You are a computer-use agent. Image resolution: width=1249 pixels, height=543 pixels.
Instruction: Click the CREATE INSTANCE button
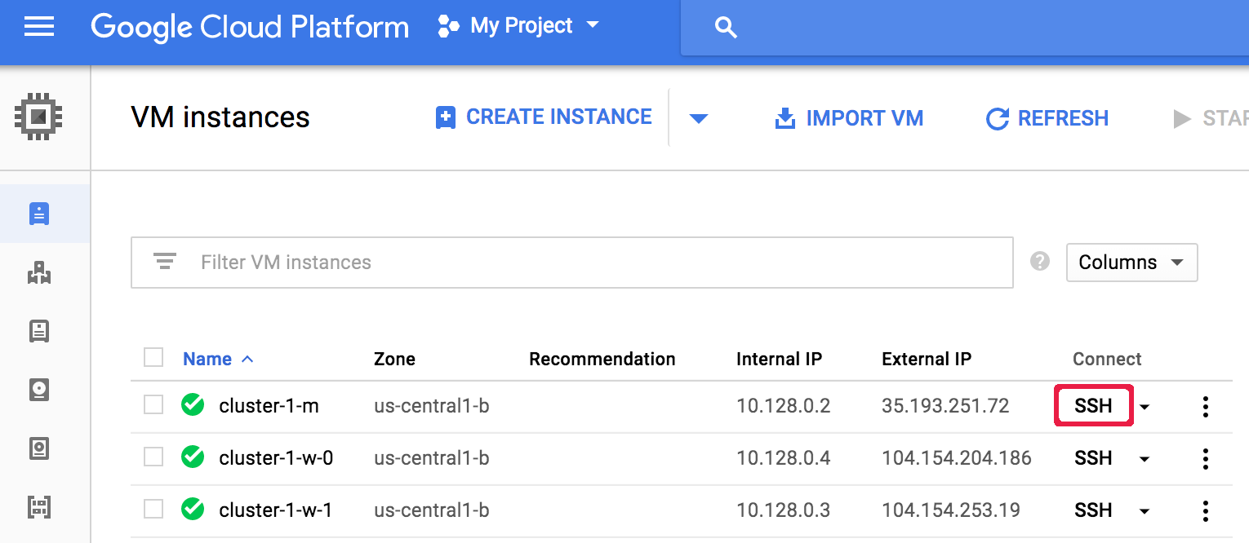(x=544, y=117)
